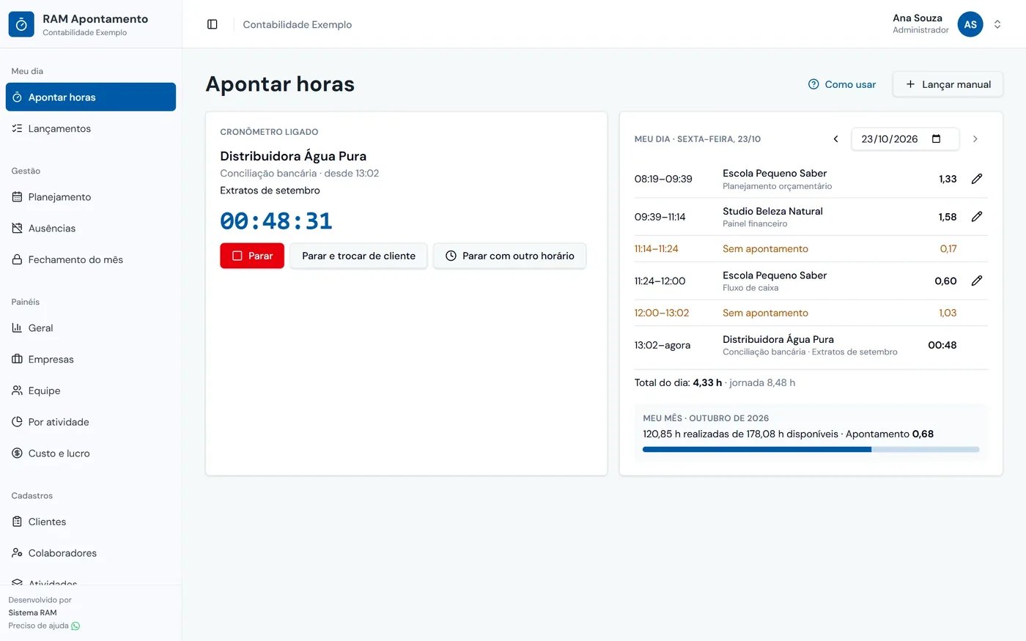Open the calendar picker icon

tap(936, 138)
